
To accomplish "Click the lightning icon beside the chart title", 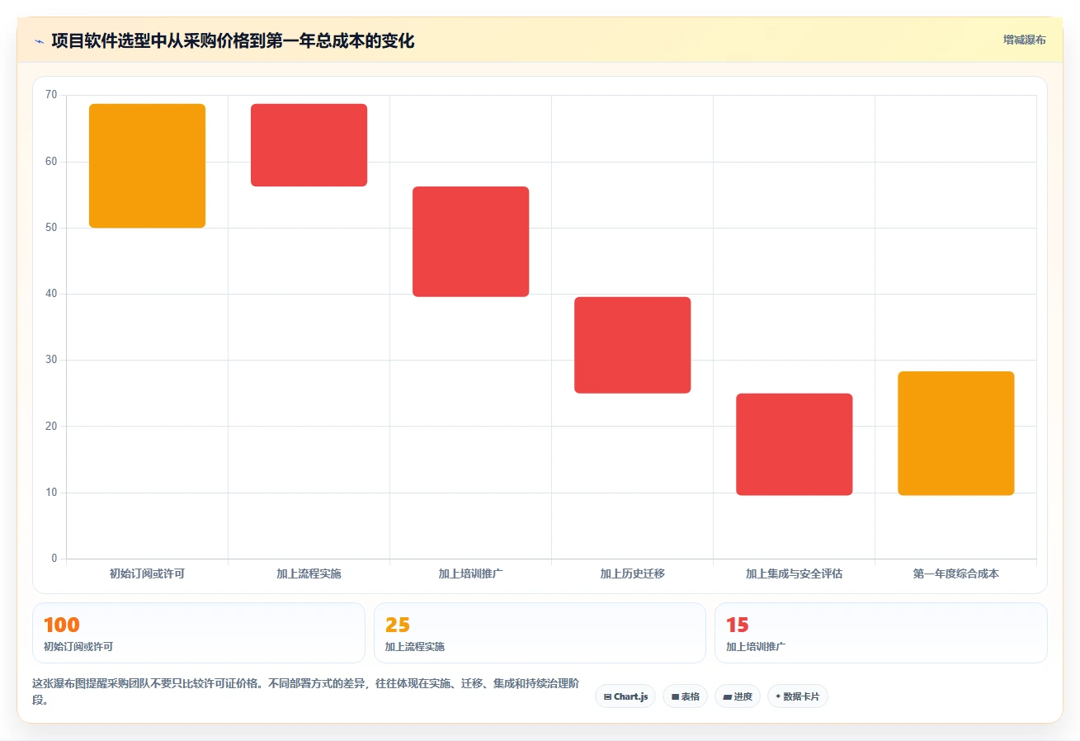I will click(39, 41).
